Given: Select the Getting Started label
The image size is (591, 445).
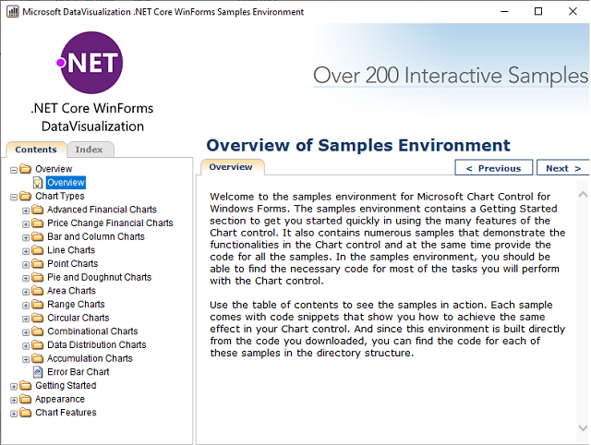Looking at the screenshot, I should tap(66, 386).
